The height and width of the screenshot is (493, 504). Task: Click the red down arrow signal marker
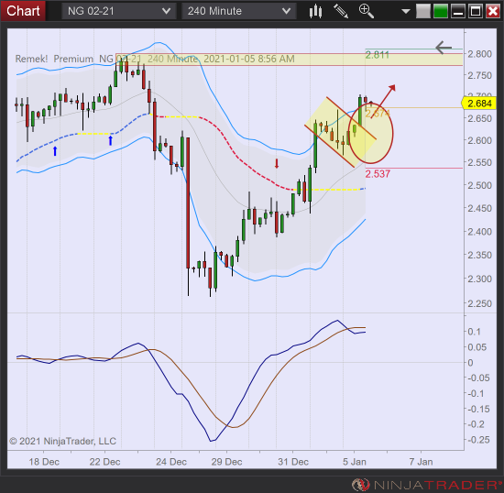pyautogui.click(x=277, y=163)
